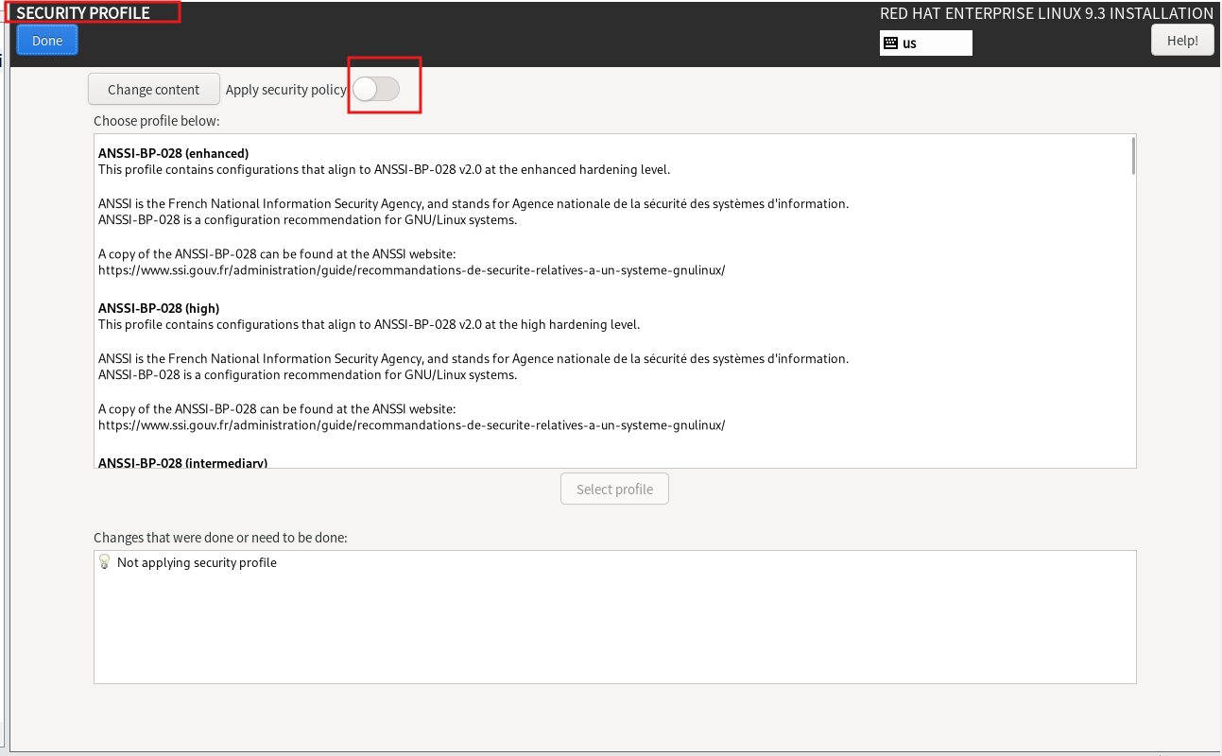Open the Change content dialog
This screenshot has height=756, width=1222.
[x=153, y=90]
